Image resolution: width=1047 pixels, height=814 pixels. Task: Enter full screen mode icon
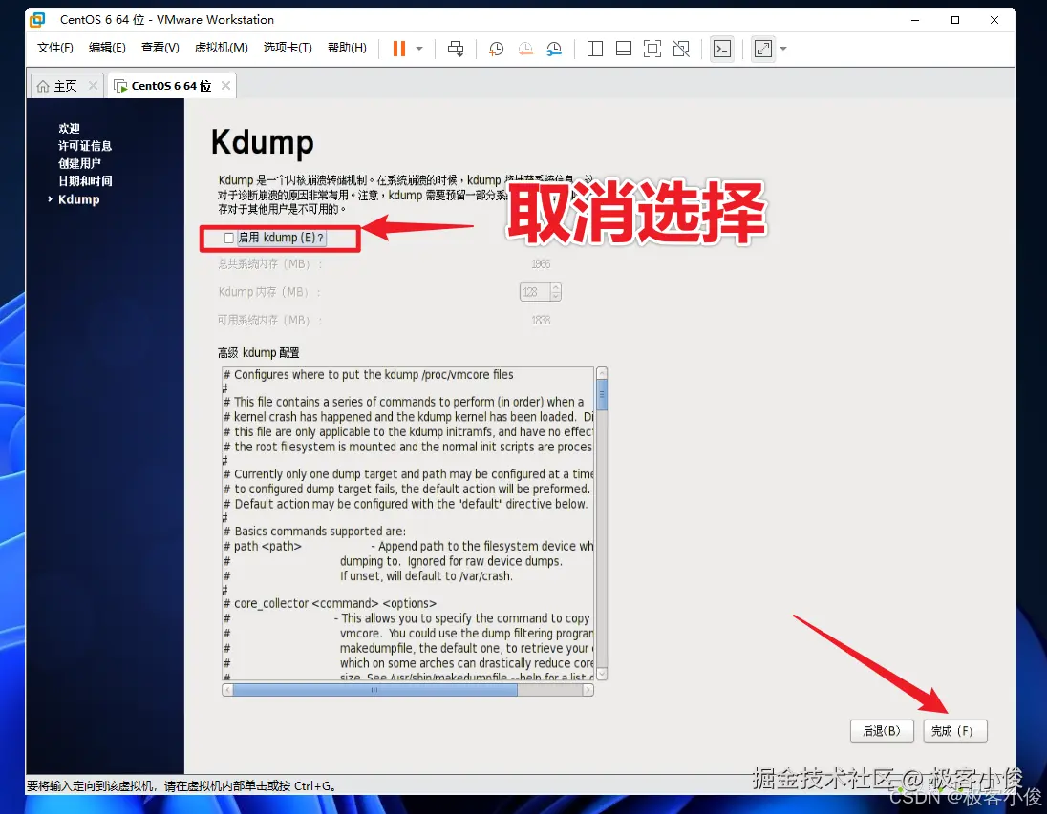pyautogui.click(x=652, y=49)
